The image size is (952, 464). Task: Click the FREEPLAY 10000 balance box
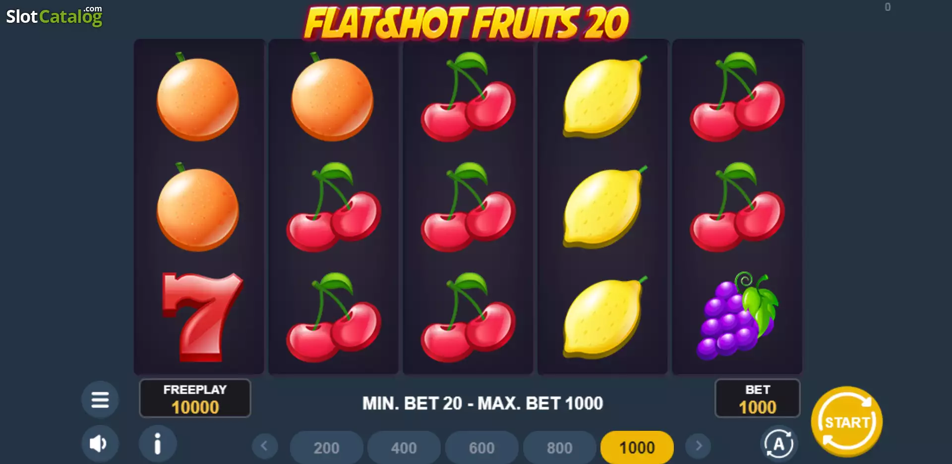[x=195, y=399]
